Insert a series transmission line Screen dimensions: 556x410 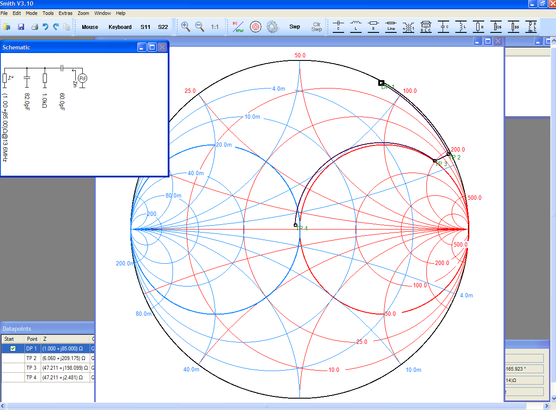pos(391,26)
